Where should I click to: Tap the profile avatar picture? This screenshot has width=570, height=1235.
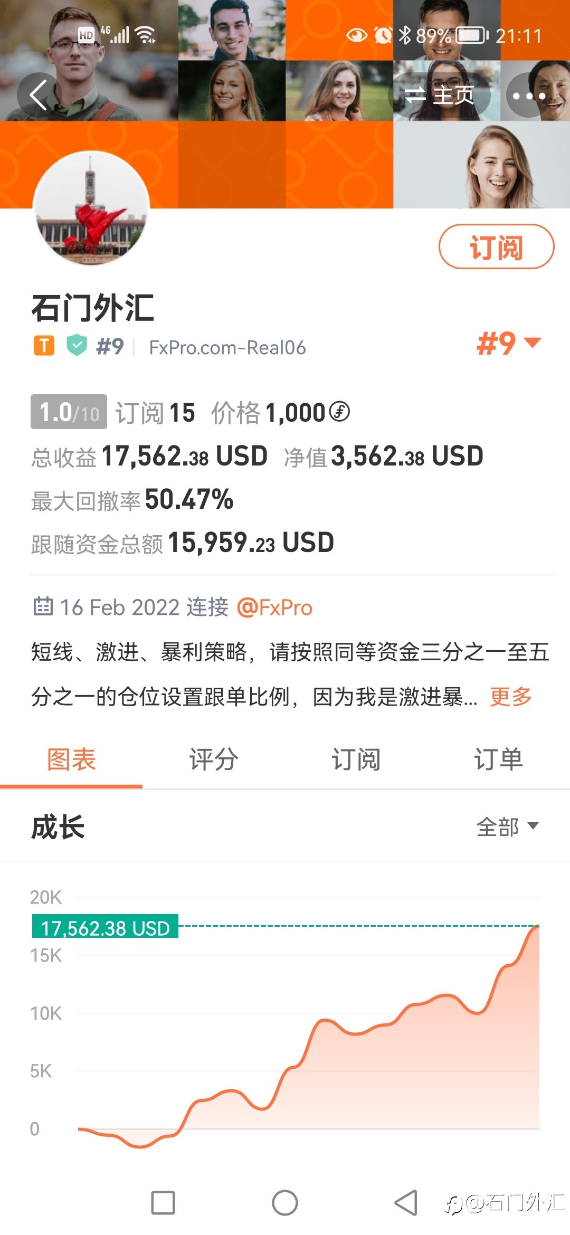click(91, 209)
